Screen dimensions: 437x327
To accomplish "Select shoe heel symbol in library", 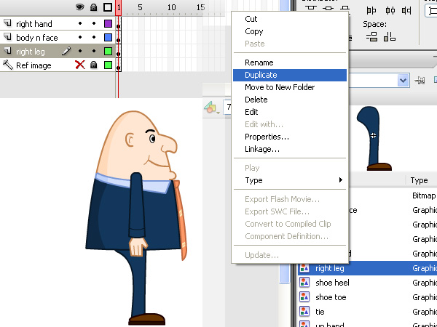I will coord(332,283).
